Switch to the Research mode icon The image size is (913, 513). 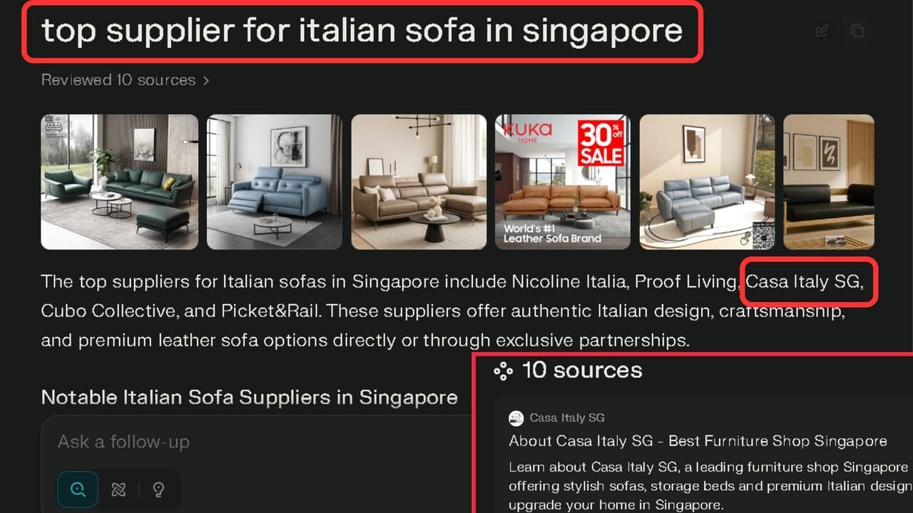tap(118, 489)
